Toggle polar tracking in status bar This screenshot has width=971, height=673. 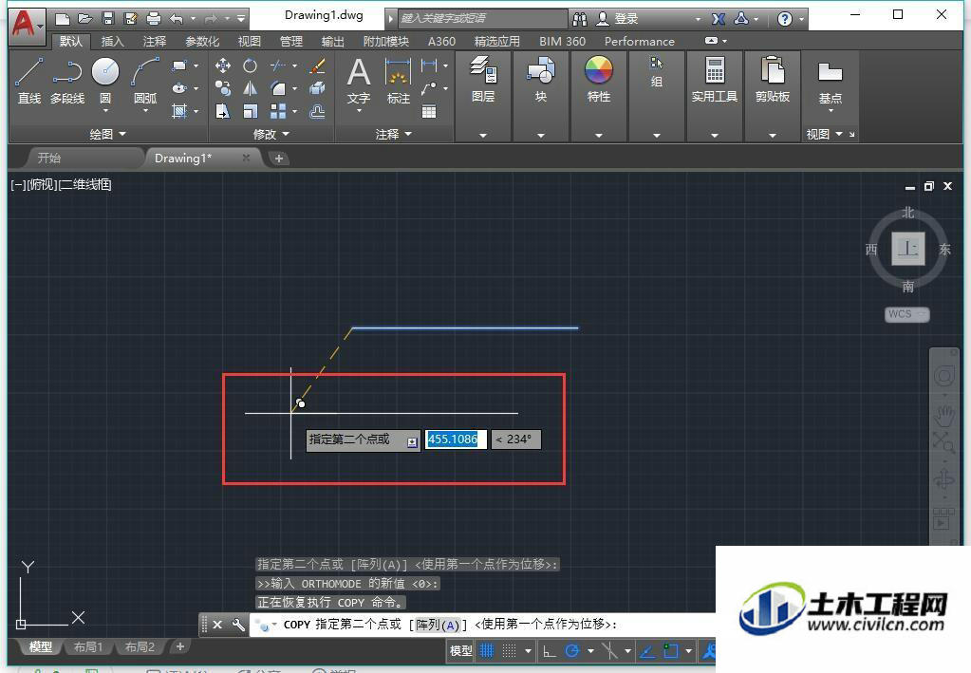pyautogui.click(x=571, y=651)
